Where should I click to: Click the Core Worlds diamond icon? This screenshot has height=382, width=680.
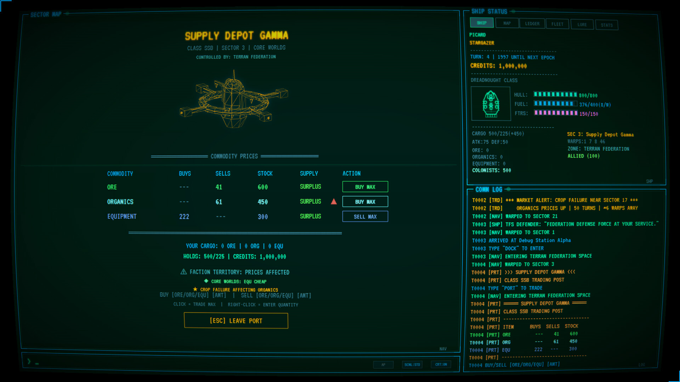point(206,281)
